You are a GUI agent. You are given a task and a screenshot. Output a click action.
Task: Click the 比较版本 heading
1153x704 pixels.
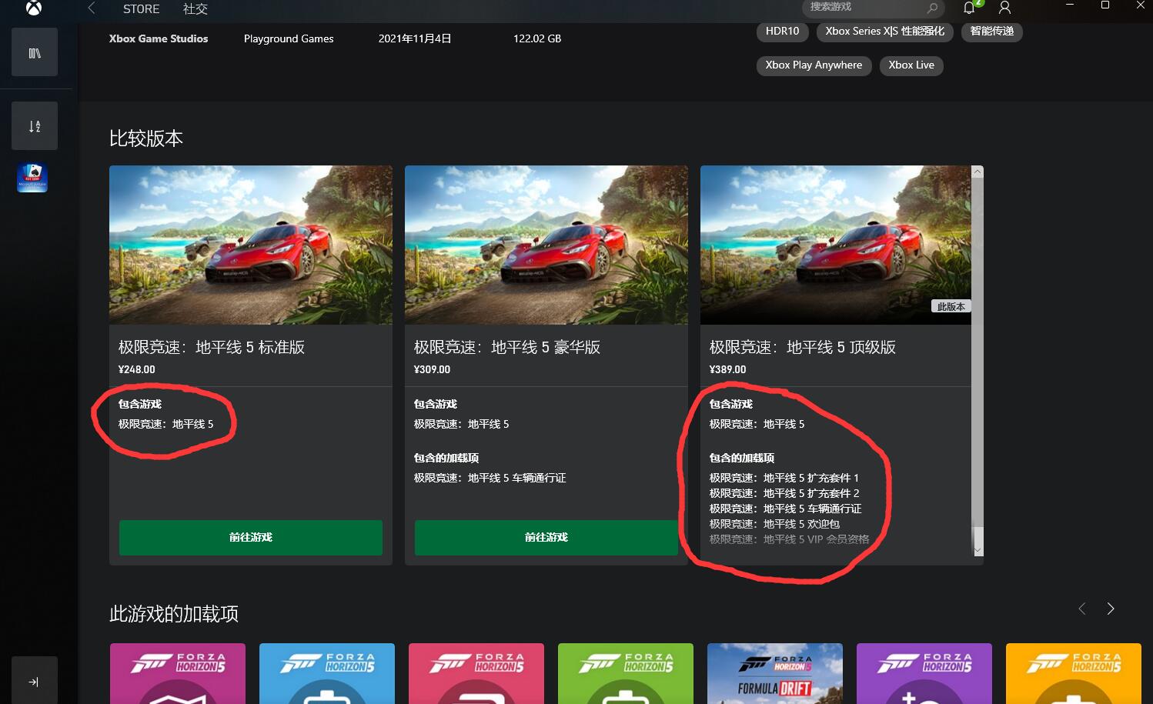[146, 138]
